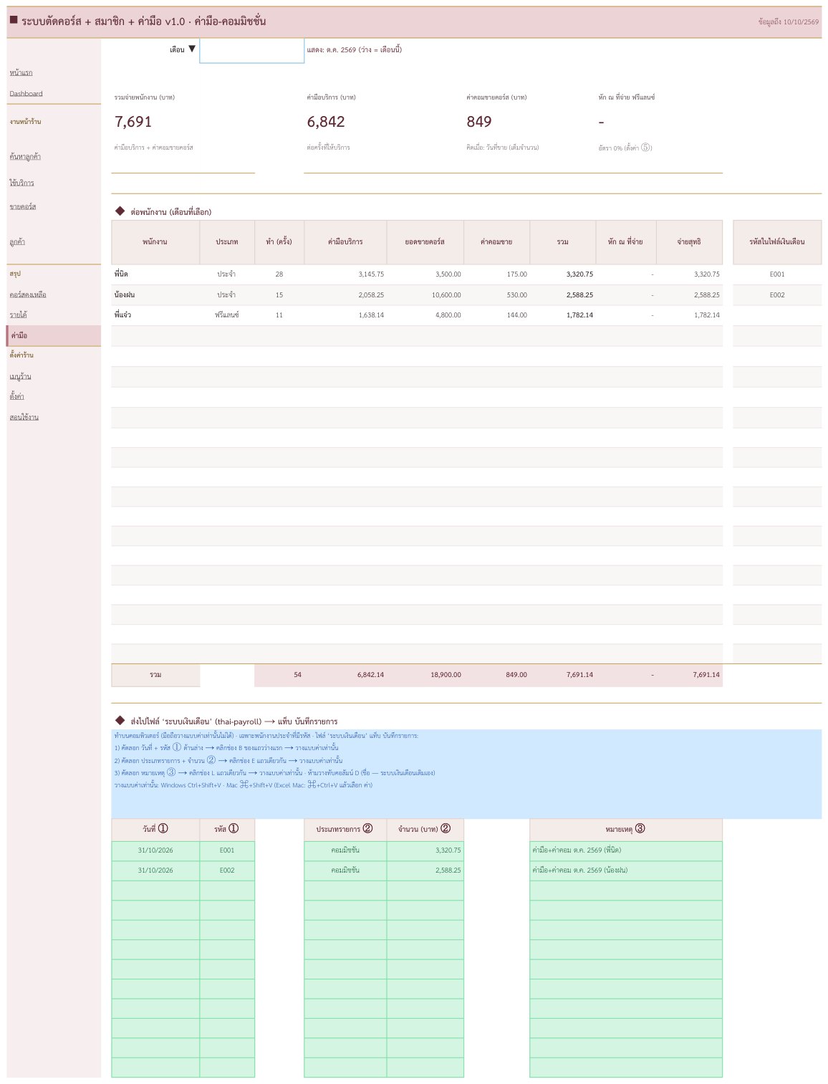Open the เมนูร้าน settings link
The height and width of the screenshot is (1084, 828).
point(20,377)
